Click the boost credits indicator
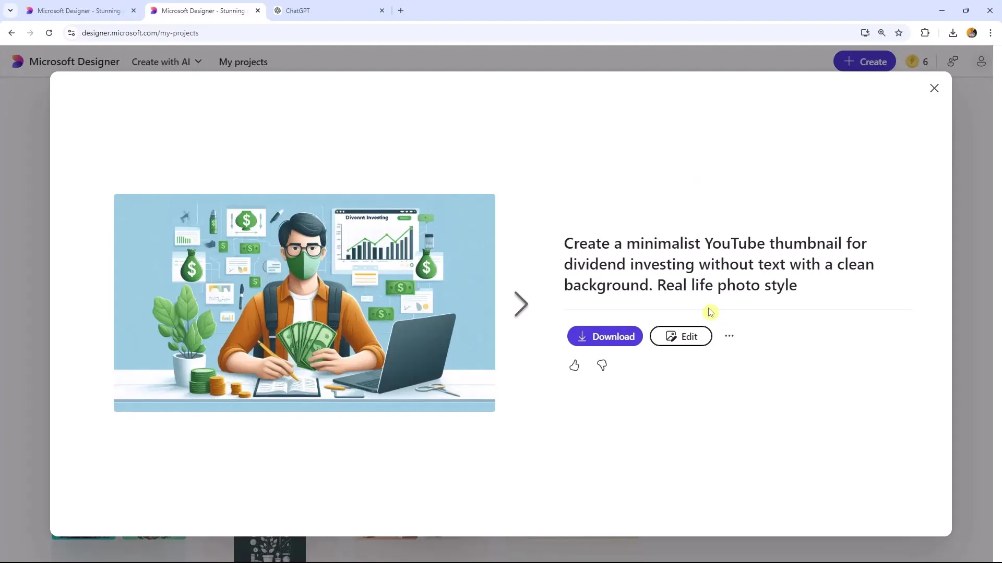Image resolution: width=1002 pixels, height=563 pixels. (918, 61)
